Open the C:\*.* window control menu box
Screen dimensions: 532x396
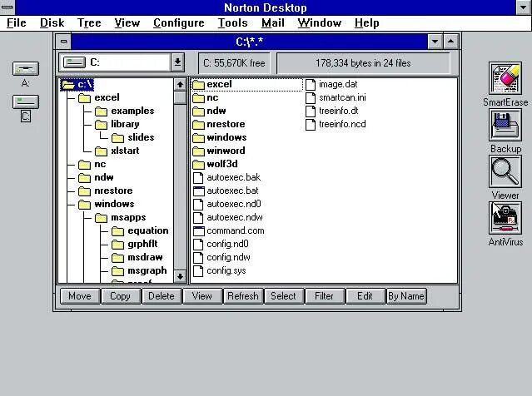click(63, 42)
